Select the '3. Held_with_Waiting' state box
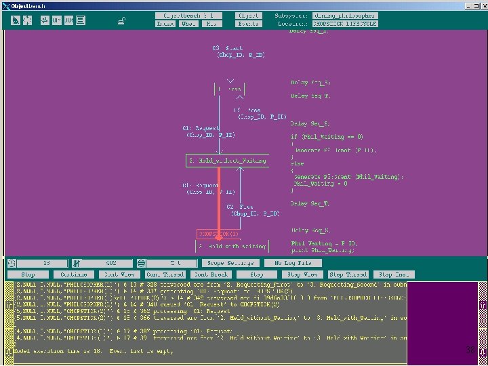 tap(232, 247)
